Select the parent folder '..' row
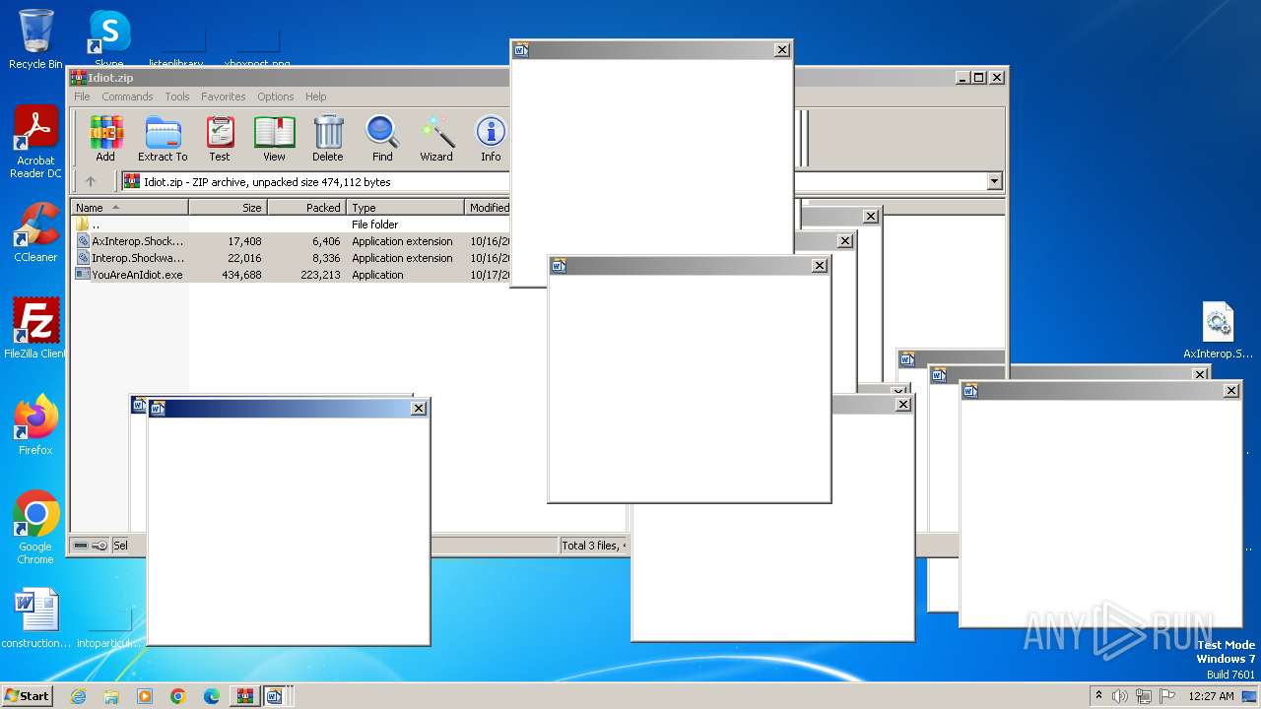The image size is (1261, 709). click(291, 225)
